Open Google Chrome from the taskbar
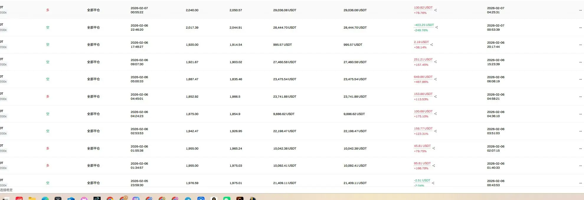The height and width of the screenshot is (200, 584). click(110, 199)
